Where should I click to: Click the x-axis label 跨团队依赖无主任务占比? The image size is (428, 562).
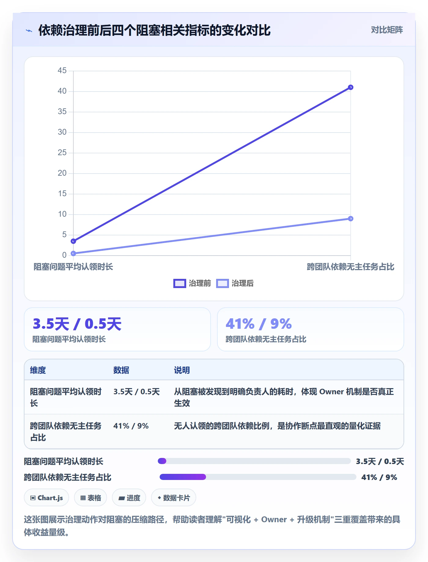click(x=351, y=267)
